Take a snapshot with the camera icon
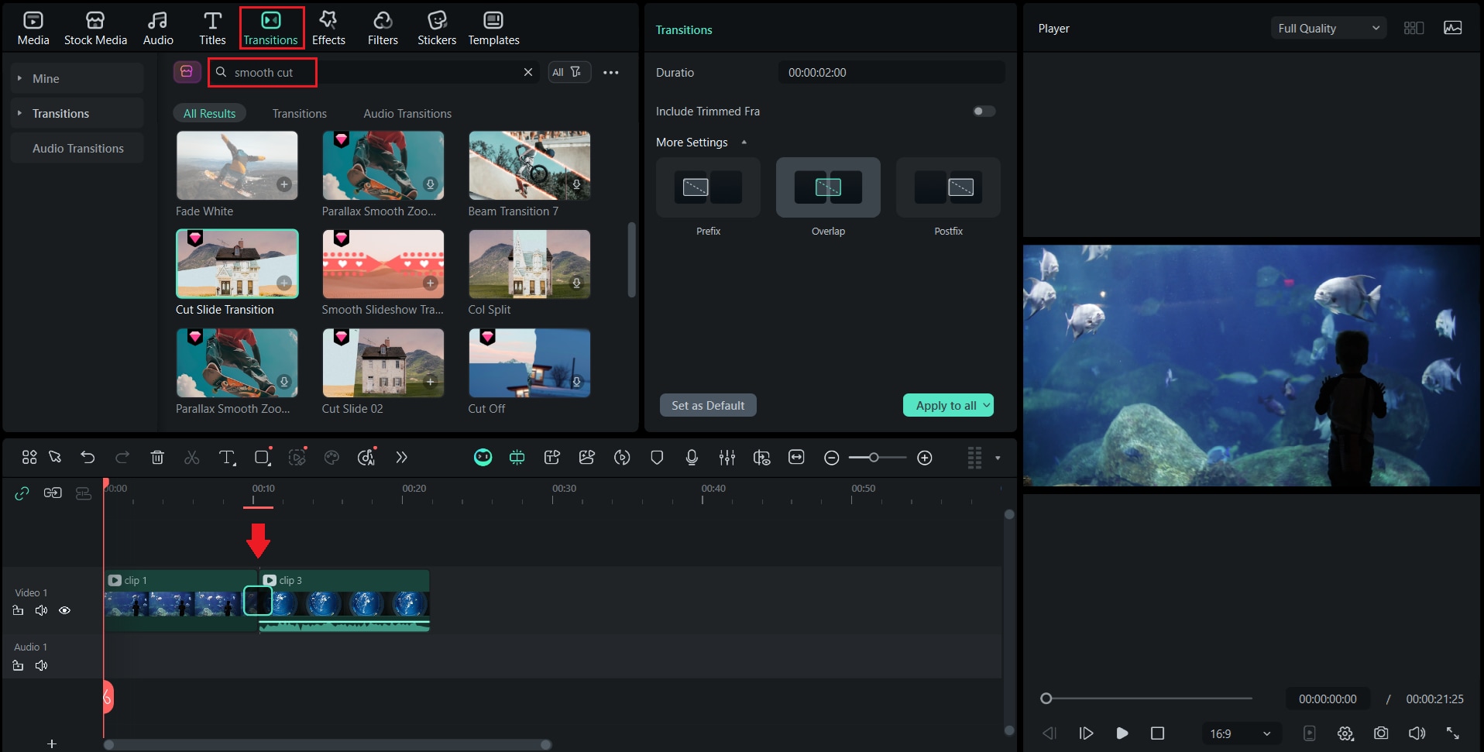This screenshot has width=1484, height=752. pos(1381,733)
